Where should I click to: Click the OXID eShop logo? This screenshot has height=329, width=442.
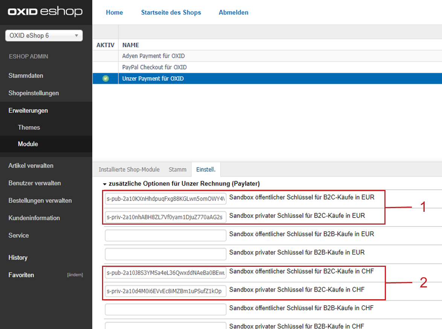click(45, 11)
